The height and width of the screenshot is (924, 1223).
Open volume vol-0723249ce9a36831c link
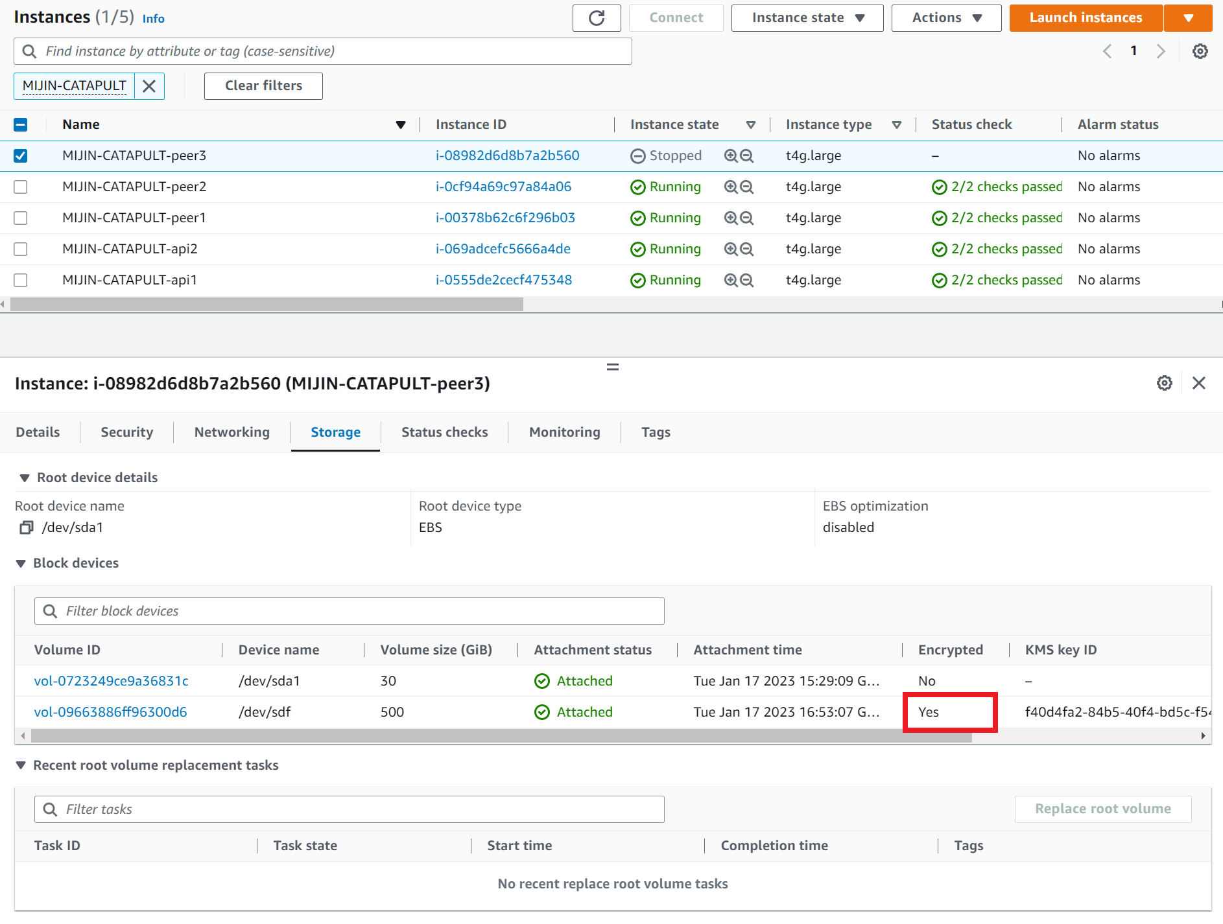pyautogui.click(x=111, y=681)
